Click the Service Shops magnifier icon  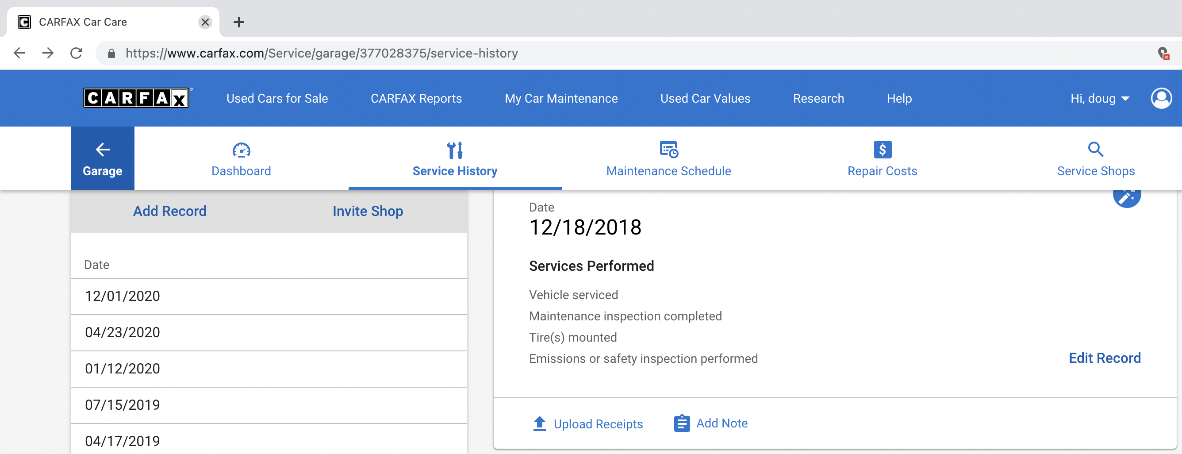click(1096, 149)
